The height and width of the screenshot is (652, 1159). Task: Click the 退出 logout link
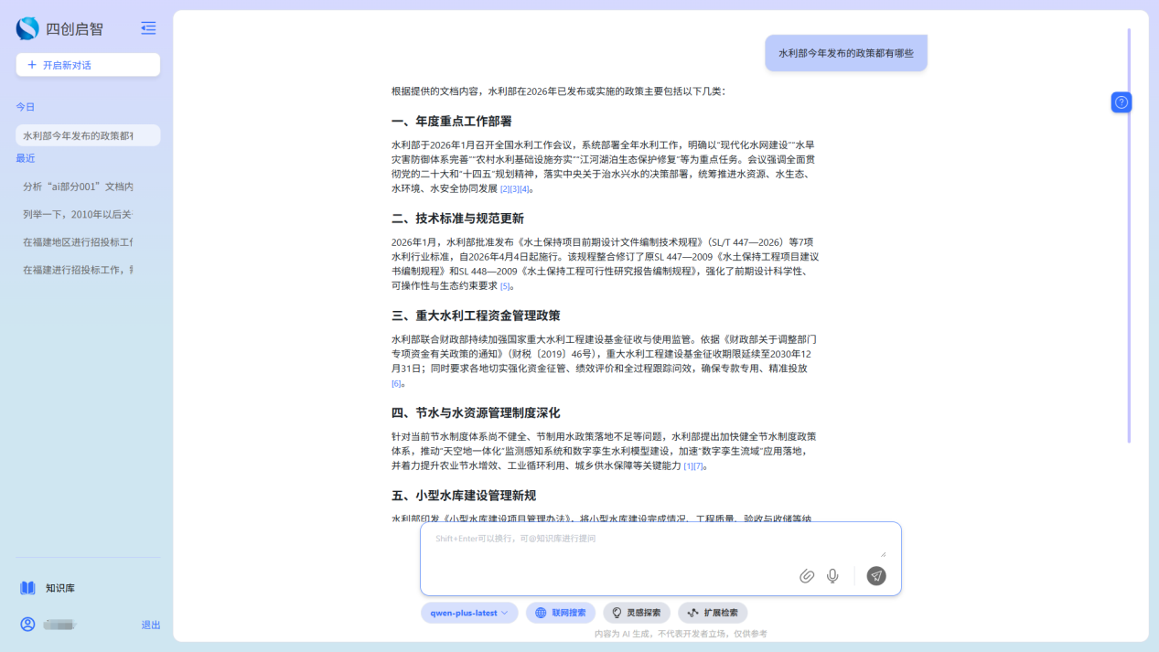150,625
